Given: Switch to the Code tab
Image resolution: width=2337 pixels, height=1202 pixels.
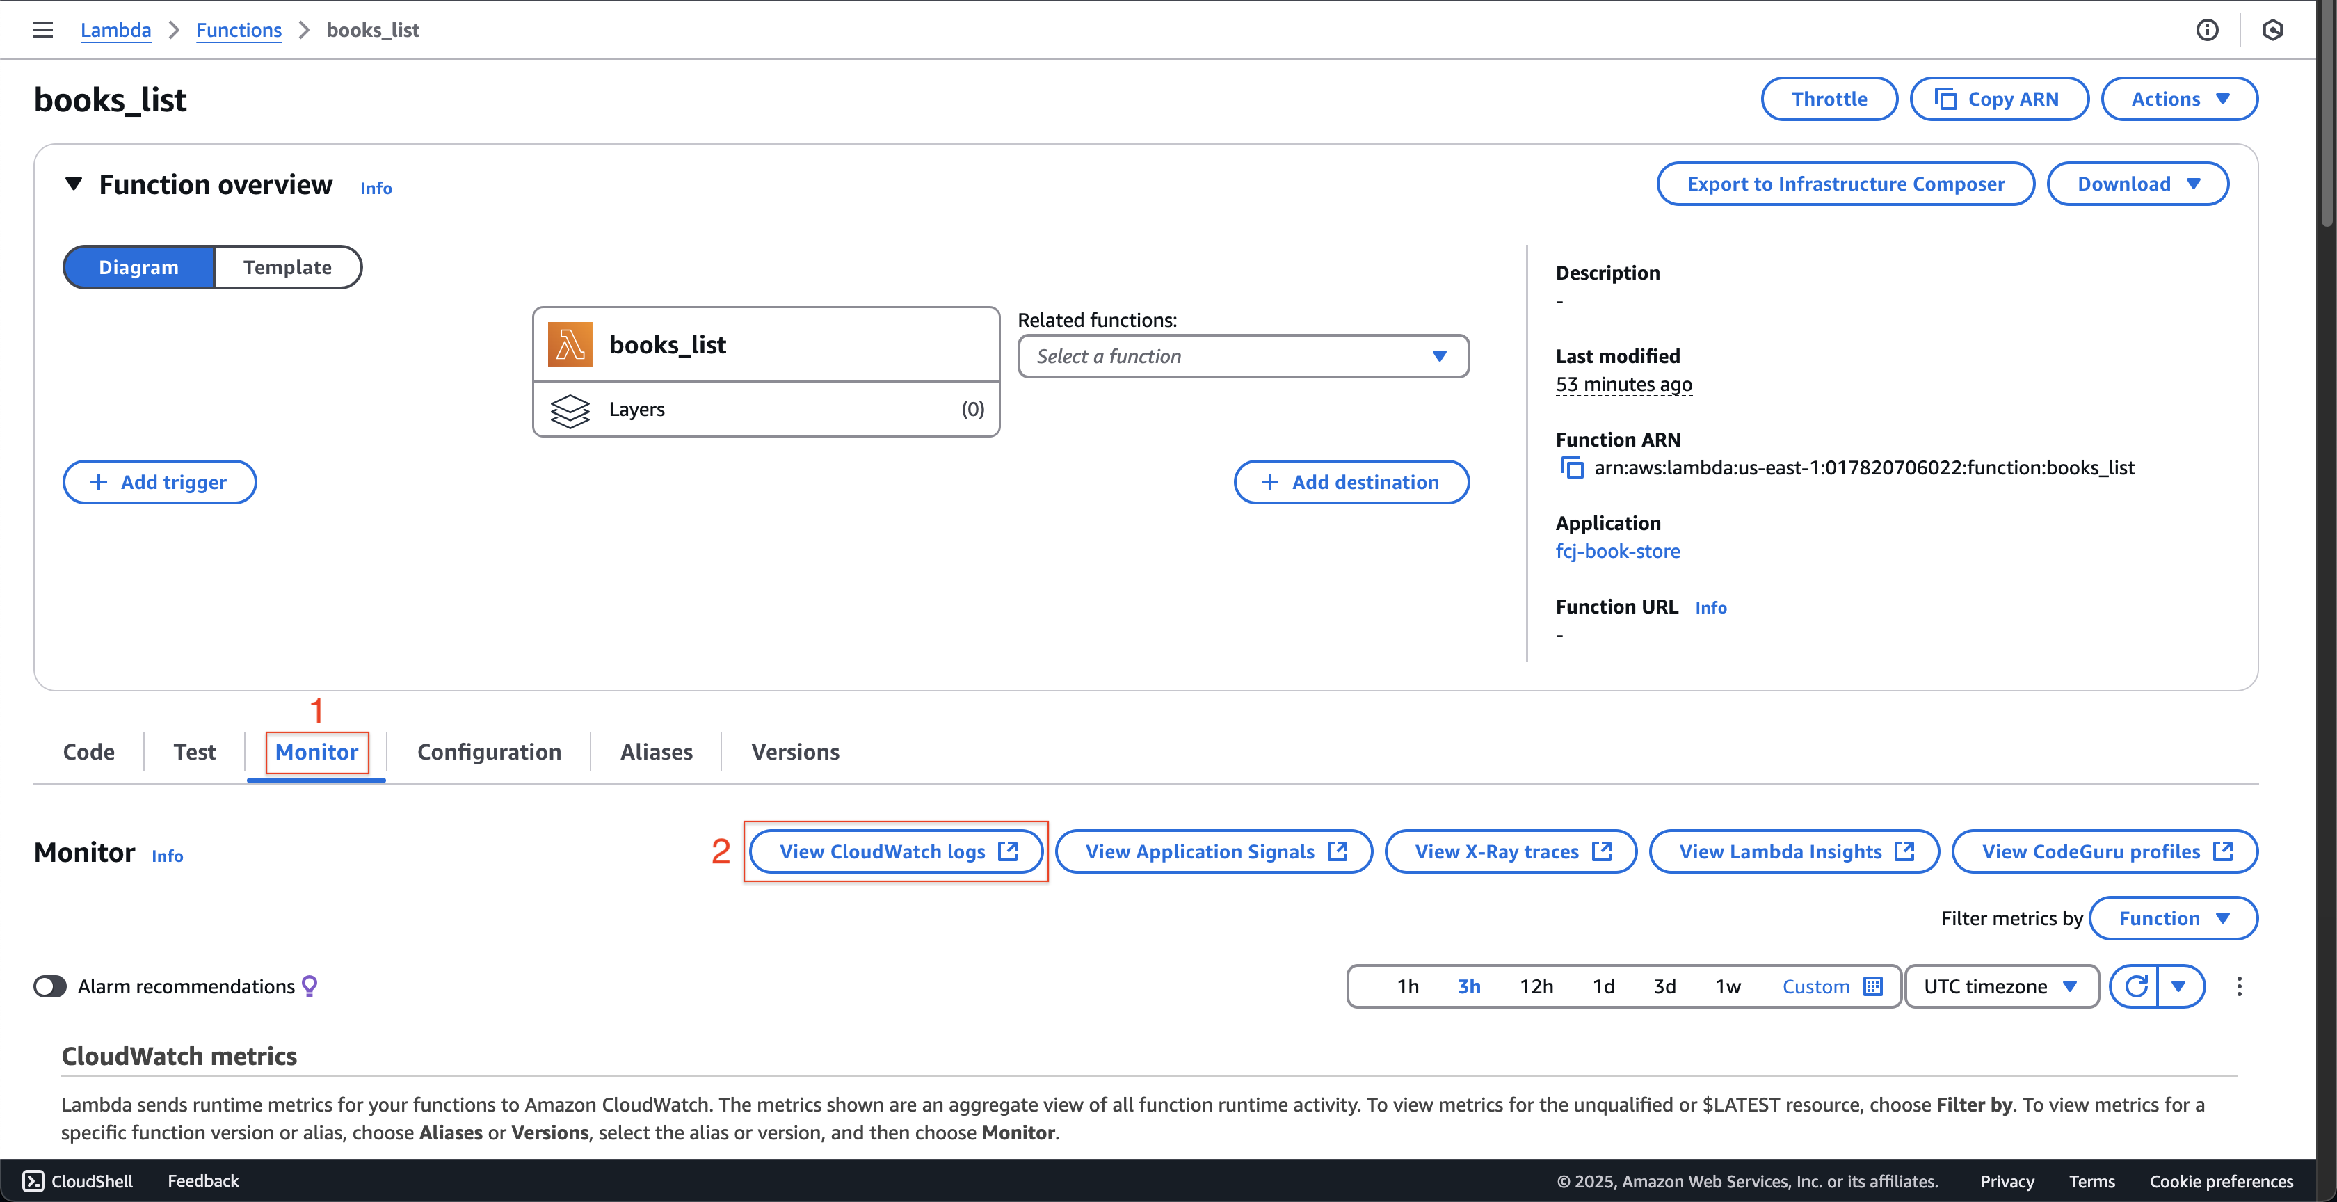Looking at the screenshot, I should 89,752.
